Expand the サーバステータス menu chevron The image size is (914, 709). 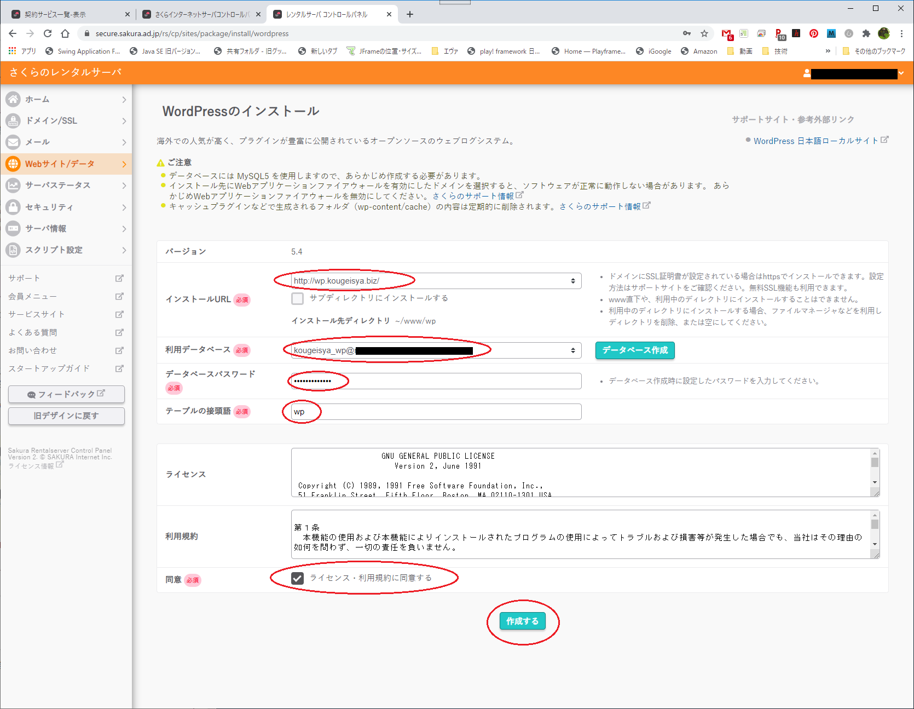(x=124, y=186)
